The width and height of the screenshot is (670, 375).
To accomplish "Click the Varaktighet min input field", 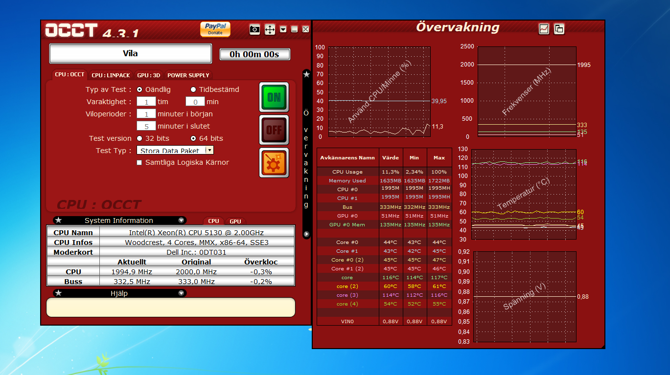I will click(x=195, y=102).
